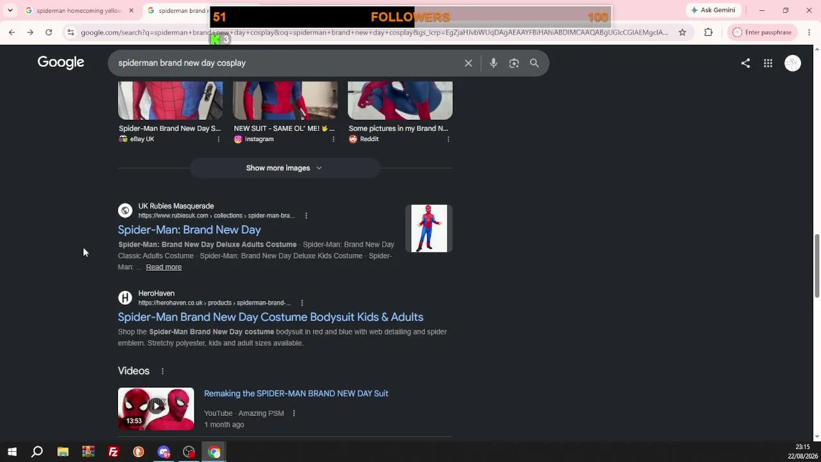Clear the search box with the X
Image resolution: width=821 pixels, height=462 pixels.
(468, 63)
